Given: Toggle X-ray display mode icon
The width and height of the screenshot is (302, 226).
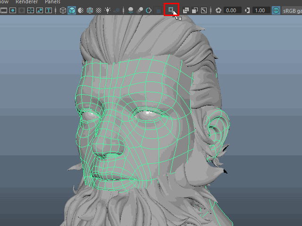Looking at the screenshot, I should (186, 10).
